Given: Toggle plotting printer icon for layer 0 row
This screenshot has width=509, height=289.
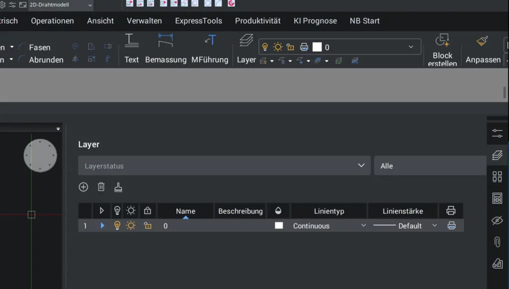Looking at the screenshot, I should [x=451, y=225].
